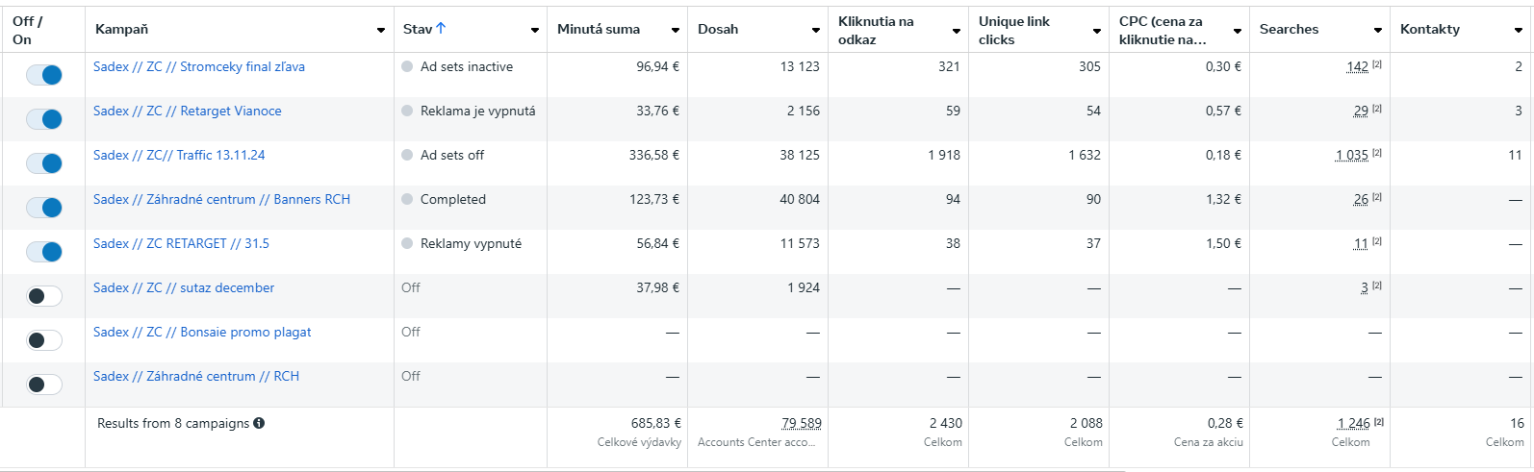Viewport: 1534px width, 472px height.
Task: Turn off the Stromceky final zľava campaign toggle
Action: (44, 75)
